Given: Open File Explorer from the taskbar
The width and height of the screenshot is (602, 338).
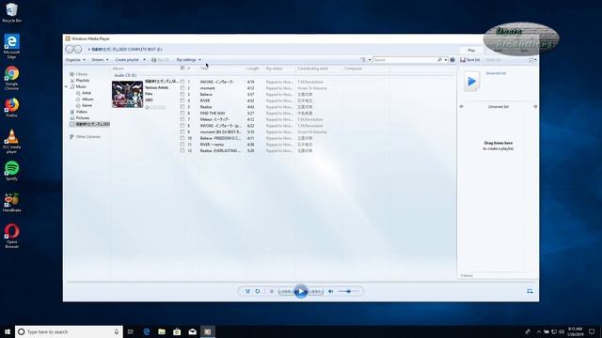Looking at the screenshot, I should [x=162, y=331].
